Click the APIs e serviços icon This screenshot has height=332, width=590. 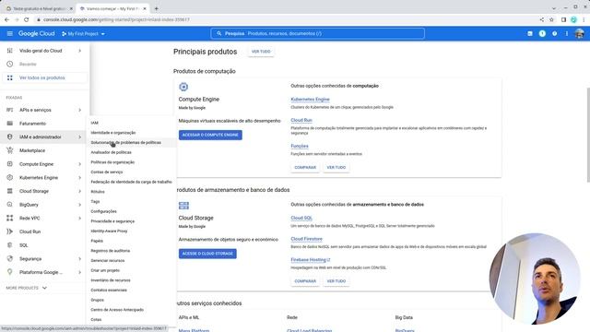point(10,110)
